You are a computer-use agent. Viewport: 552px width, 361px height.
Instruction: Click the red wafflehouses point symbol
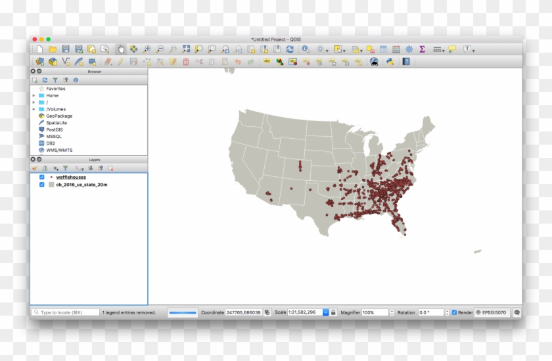click(x=51, y=177)
